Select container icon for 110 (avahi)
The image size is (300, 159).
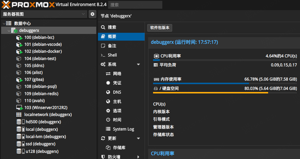coord(19,101)
